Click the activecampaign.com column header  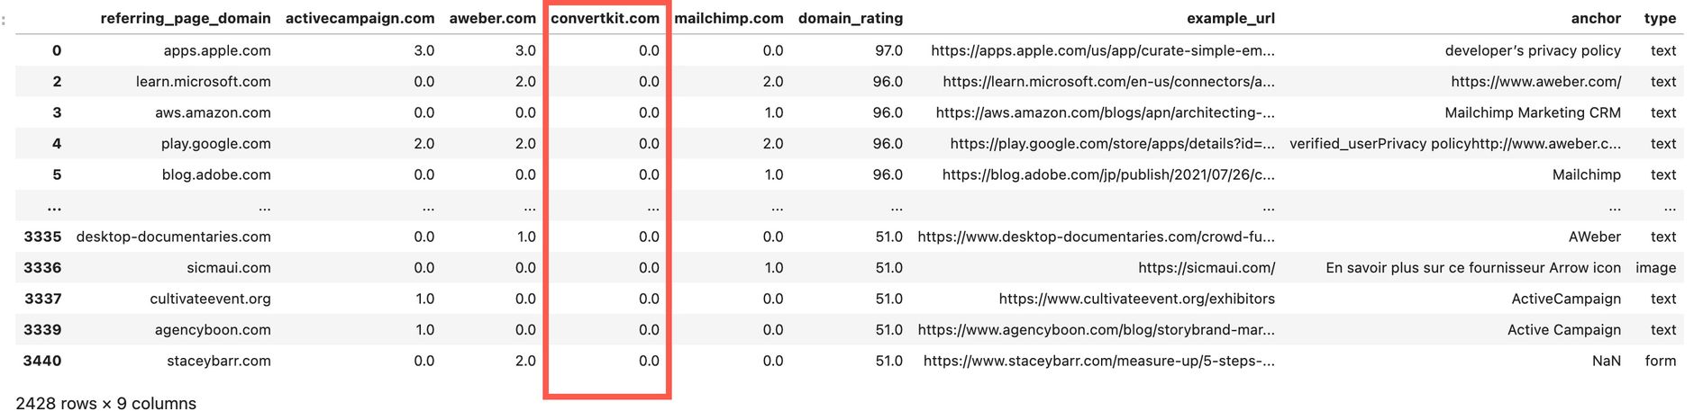tap(360, 18)
